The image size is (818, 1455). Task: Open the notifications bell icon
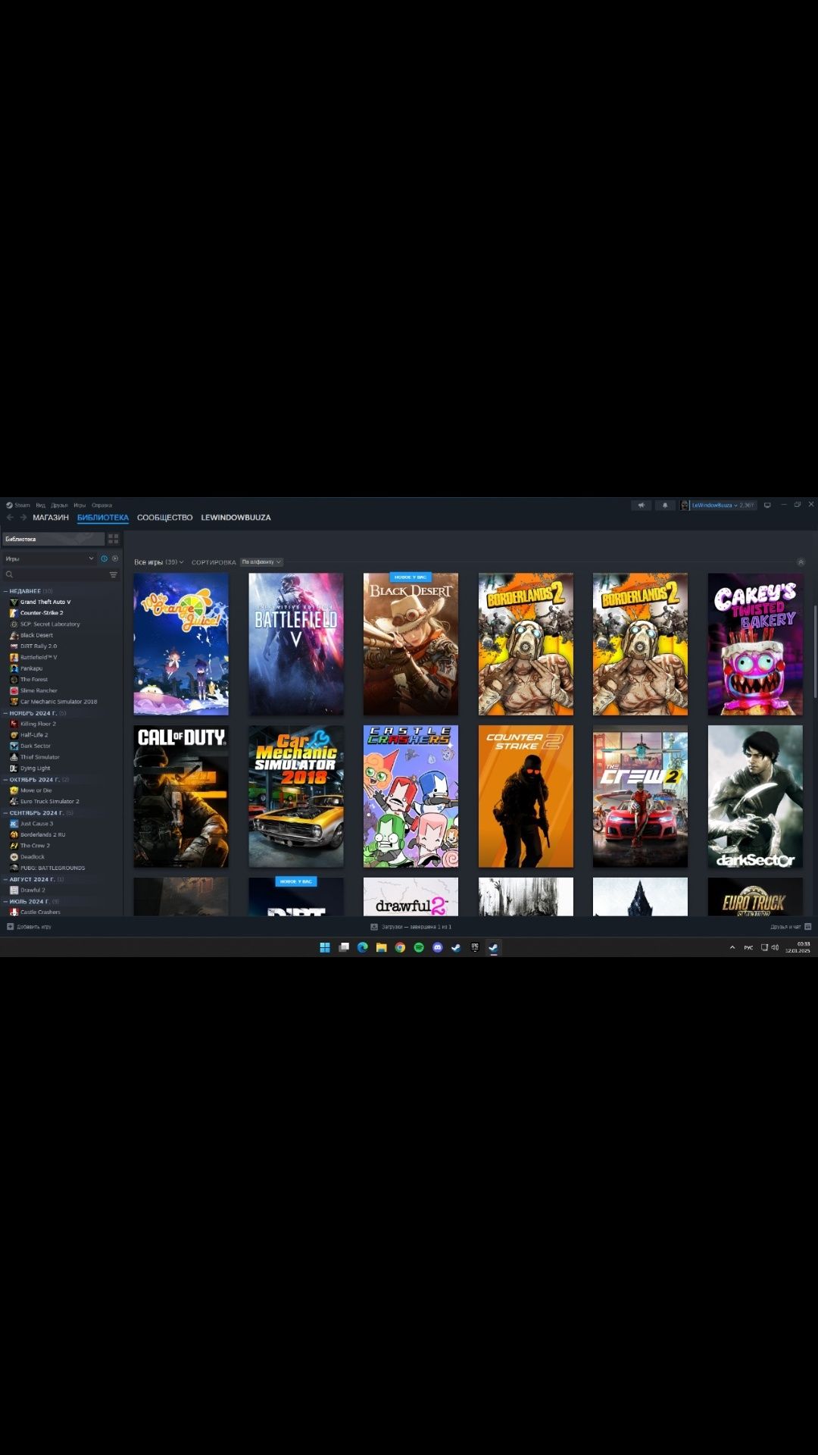665,505
